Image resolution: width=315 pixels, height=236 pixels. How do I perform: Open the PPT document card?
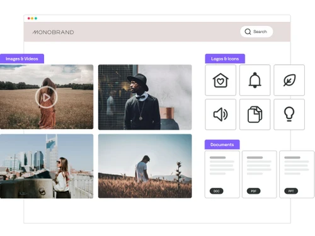(297, 174)
